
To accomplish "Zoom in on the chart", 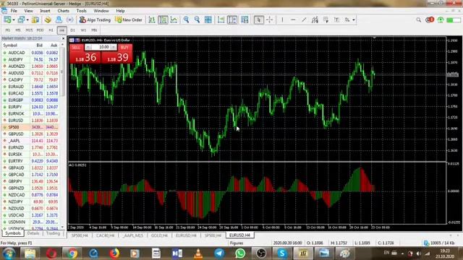I will (x=186, y=19).
